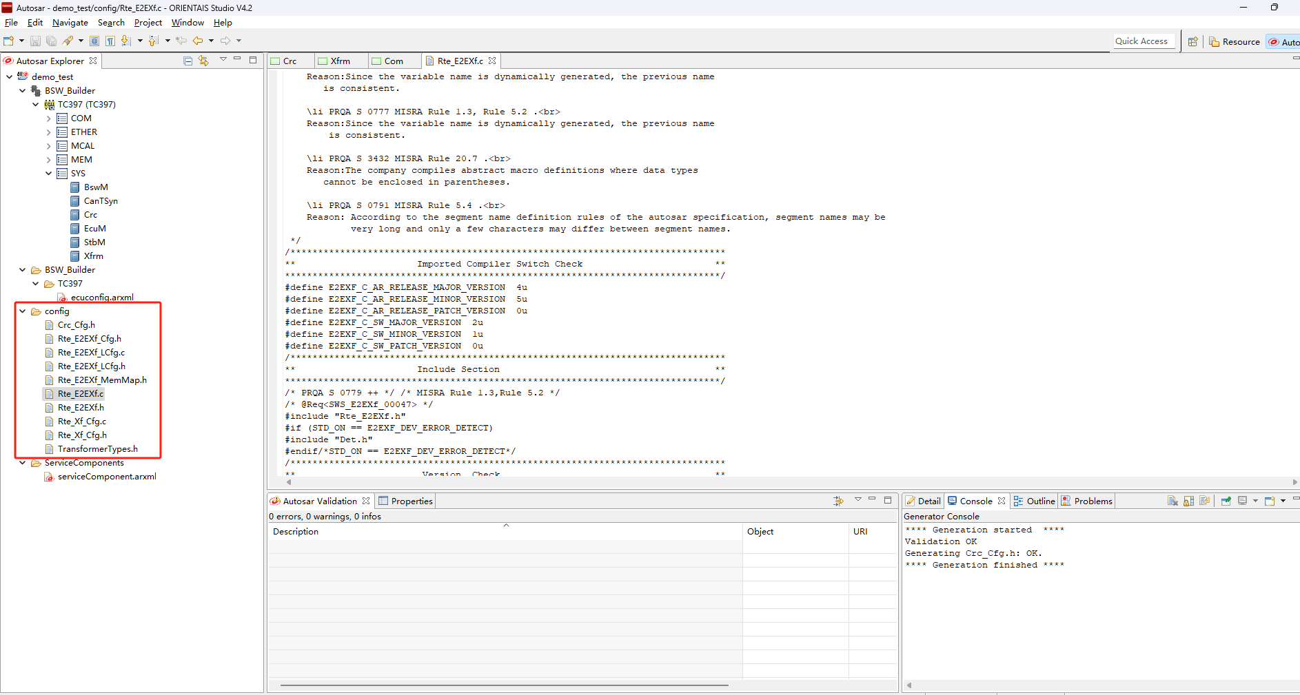Switch to the Xfrm editor tab
1300x695 pixels.
pyautogui.click(x=340, y=61)
